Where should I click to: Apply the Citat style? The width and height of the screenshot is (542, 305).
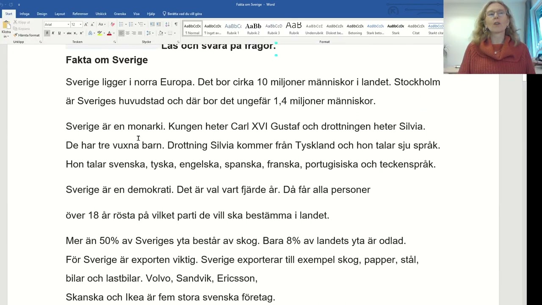tap(416, 29)
